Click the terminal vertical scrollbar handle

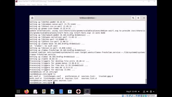point(146,81)
